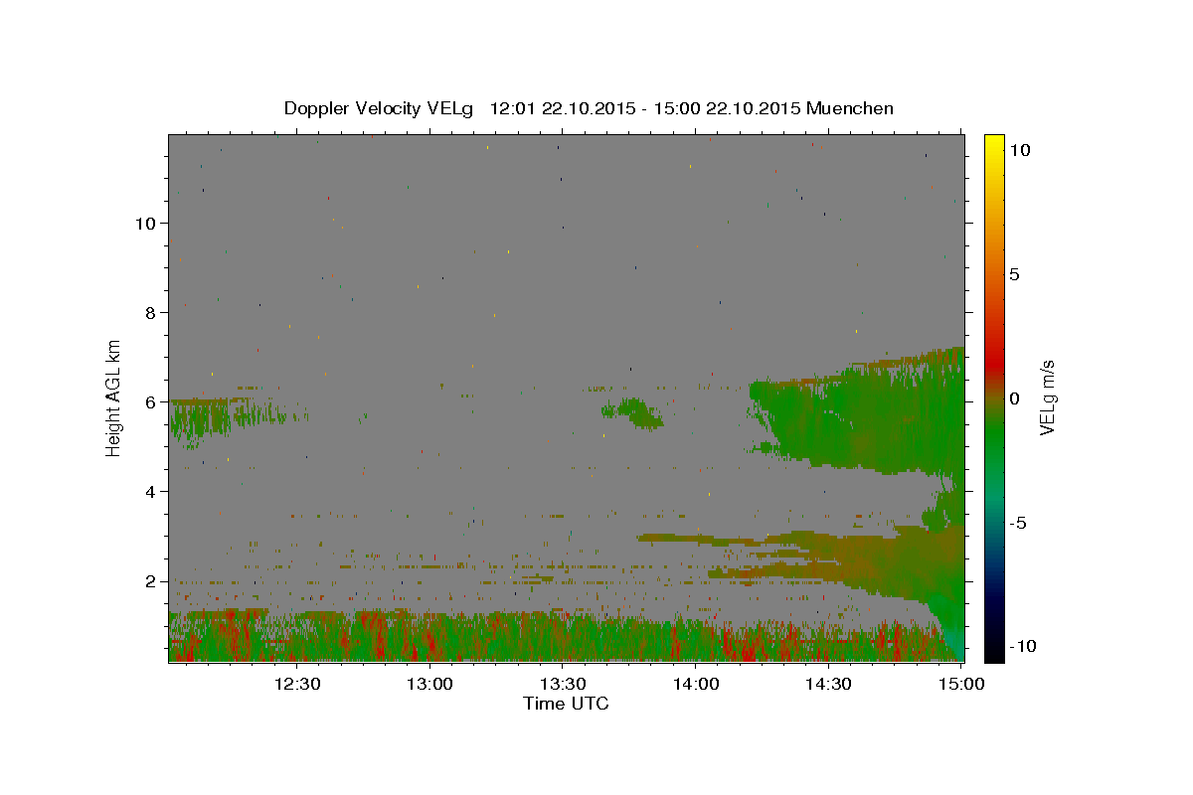Click the 14:00 time tick label

click(696, 685)
